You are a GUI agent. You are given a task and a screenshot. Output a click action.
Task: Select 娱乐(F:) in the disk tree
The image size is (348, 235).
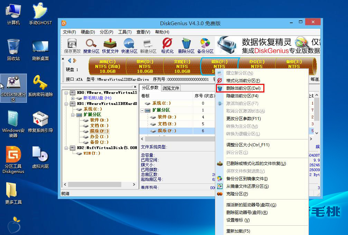[99, 131]
